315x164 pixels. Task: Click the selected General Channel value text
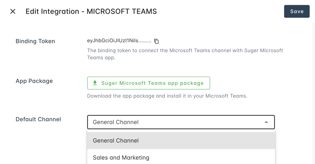[116, 122]
